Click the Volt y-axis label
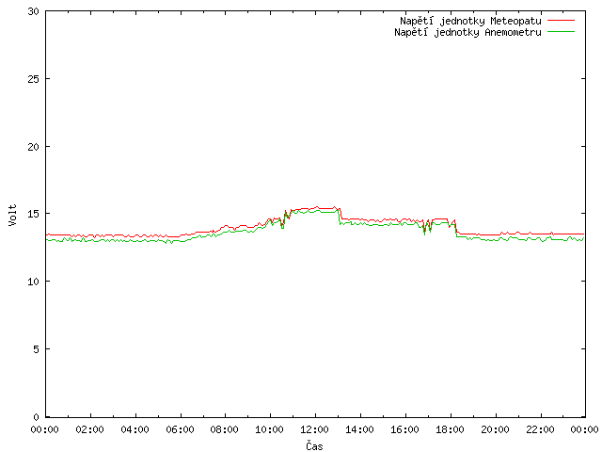The width and height of the screenshot is (602, 452). [12, 216]
